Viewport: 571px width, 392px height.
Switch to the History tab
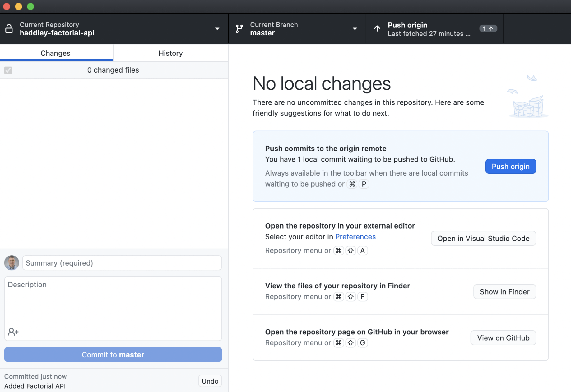click(x=170, y=53)
